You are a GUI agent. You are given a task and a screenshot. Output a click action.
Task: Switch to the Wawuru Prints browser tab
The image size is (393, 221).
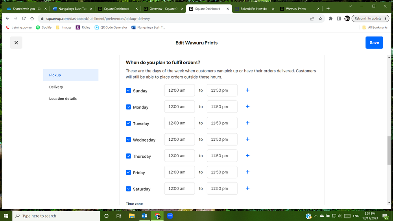[x=296, y=9]
